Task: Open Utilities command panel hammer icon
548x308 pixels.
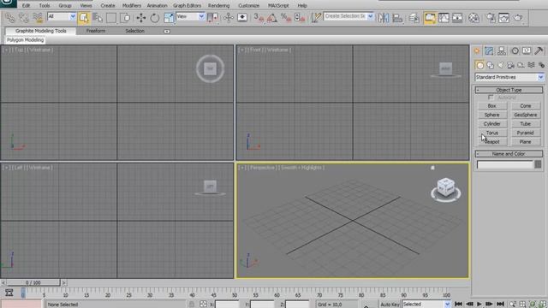Action: [539, 51]
